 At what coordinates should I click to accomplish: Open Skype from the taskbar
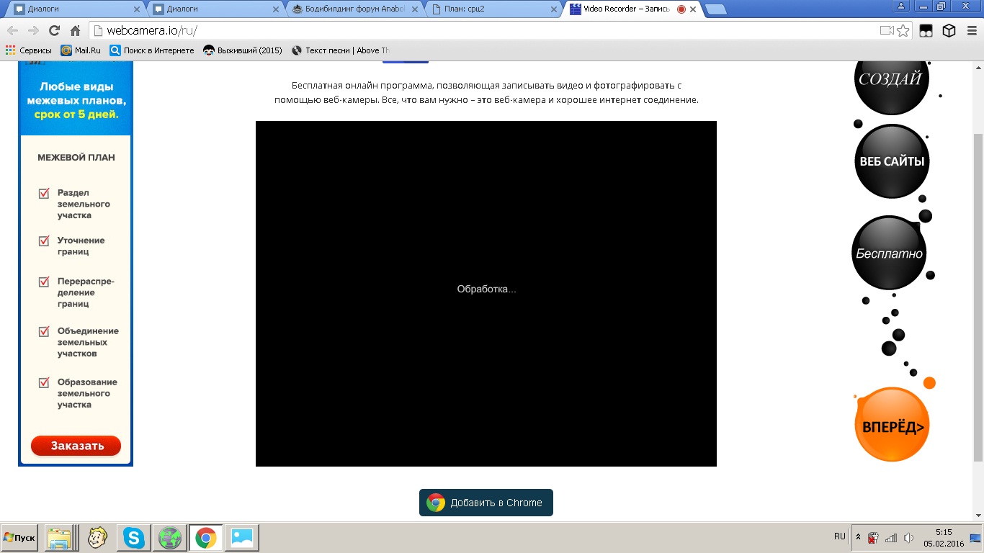[x=133, y=538]
